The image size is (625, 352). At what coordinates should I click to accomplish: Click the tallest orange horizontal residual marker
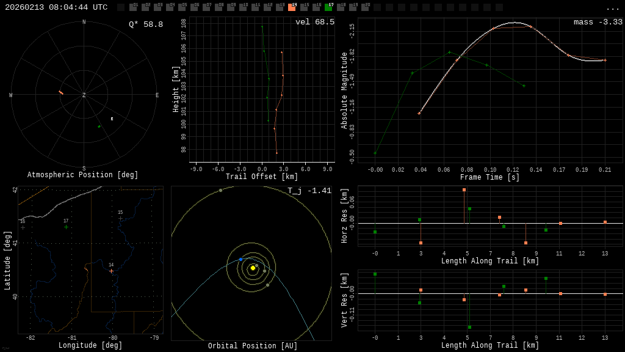tap(464, 190)
